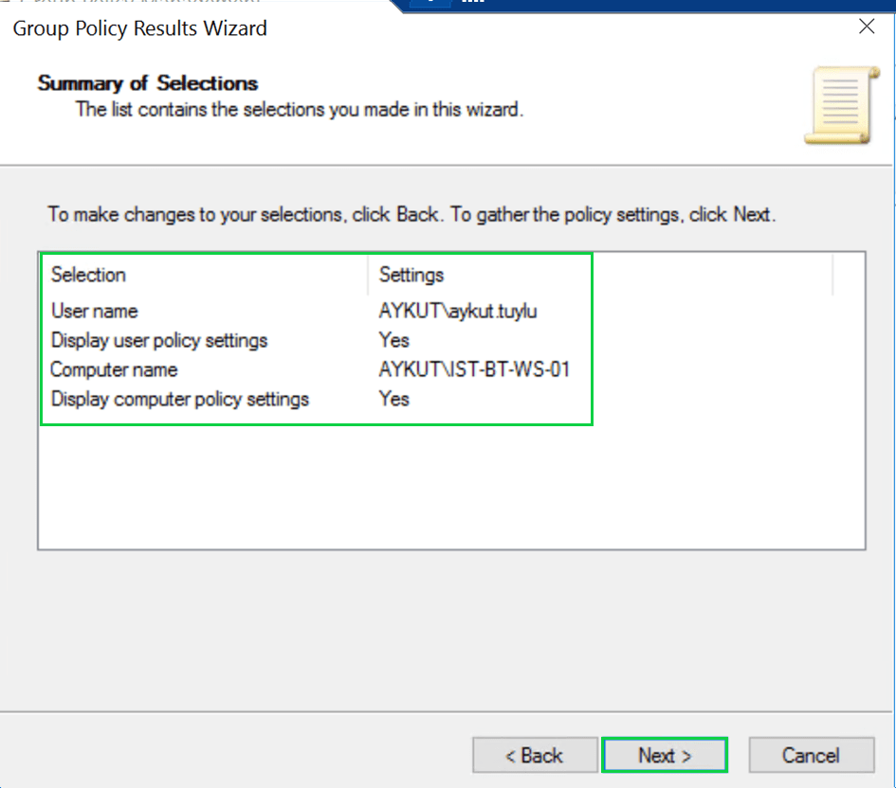The width and height of the screenshot is (896, 788).
Task: Click the Group Policy Results Wizard title bar
Action: (x=379, y=27)
